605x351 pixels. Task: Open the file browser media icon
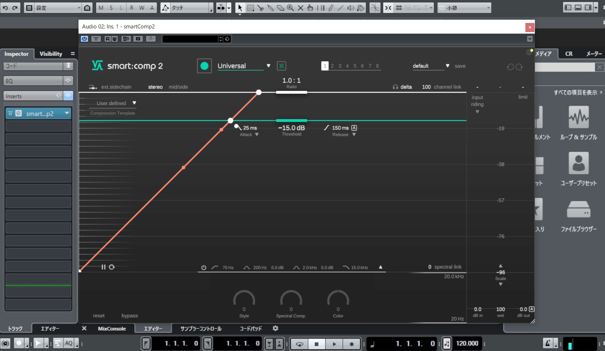point(579,209)
